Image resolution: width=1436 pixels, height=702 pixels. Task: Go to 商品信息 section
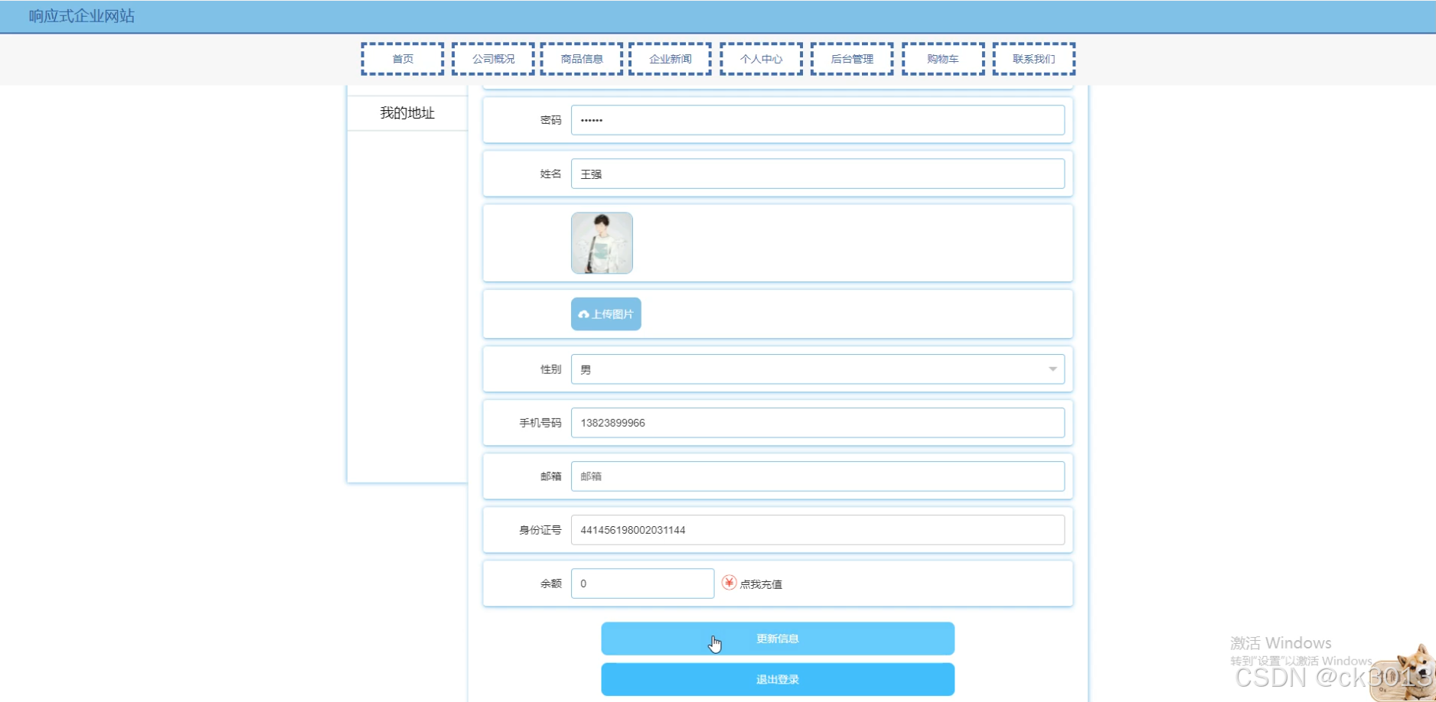coord(581,58)
